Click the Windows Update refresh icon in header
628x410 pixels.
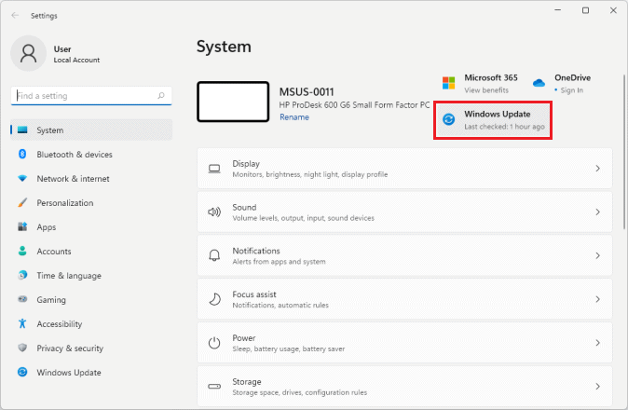point(449,119)
